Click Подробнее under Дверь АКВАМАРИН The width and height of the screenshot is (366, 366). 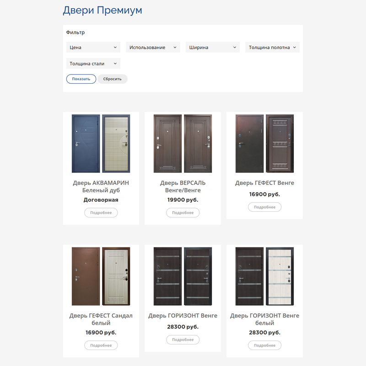pos(101,213)
